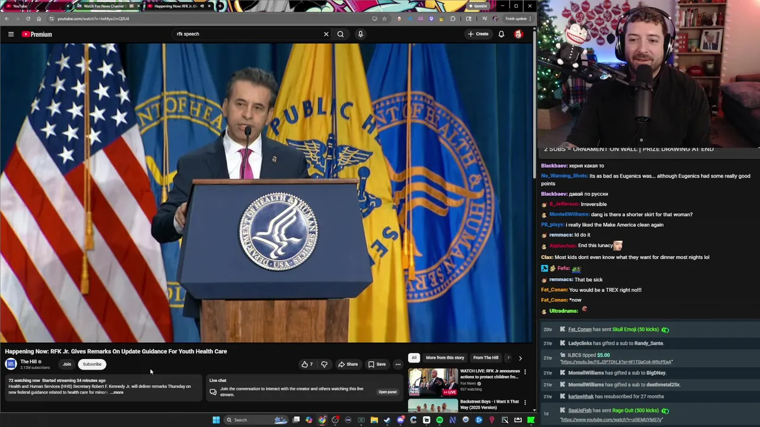The image size is (760, 427).
Task: Click the Open panel live chat button
Action: (387, 391)
